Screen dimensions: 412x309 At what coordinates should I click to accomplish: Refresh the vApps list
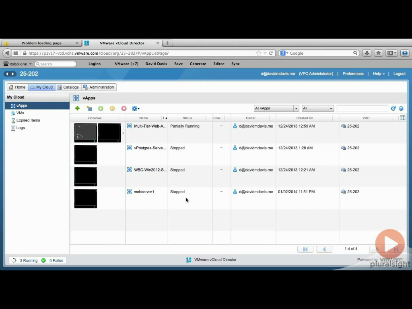coord(393,108)
